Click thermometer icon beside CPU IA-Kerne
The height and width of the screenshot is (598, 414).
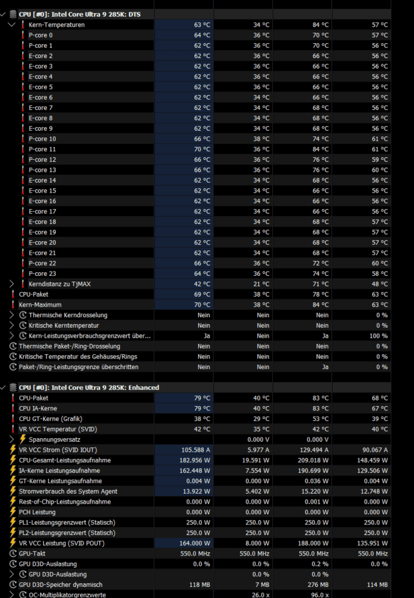tap(12, 409)
